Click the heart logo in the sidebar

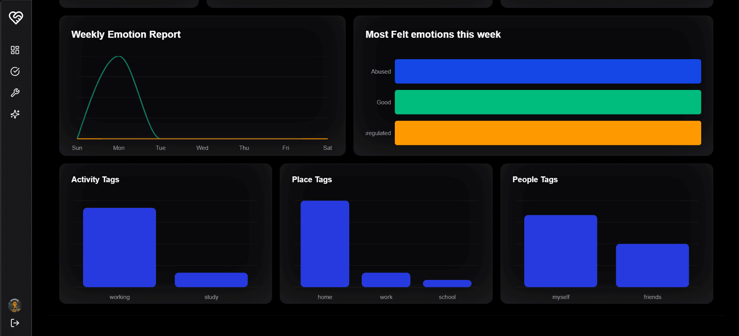point(16,18)
